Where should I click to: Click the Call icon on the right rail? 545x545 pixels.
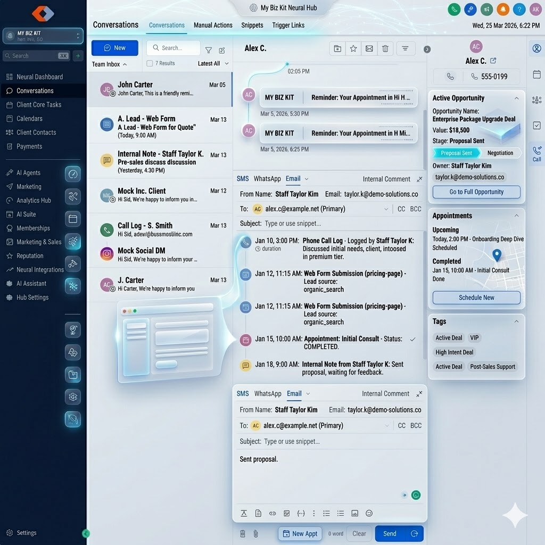click(x=536, y=154)
